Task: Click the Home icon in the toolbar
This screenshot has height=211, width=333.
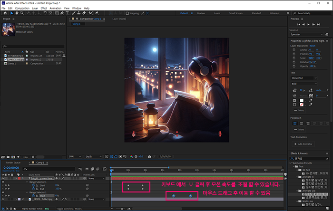Action: [5, 13]
